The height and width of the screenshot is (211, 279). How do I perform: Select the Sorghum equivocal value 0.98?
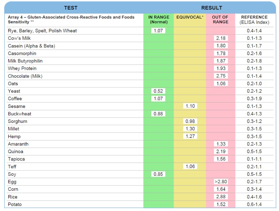(190, 121)
